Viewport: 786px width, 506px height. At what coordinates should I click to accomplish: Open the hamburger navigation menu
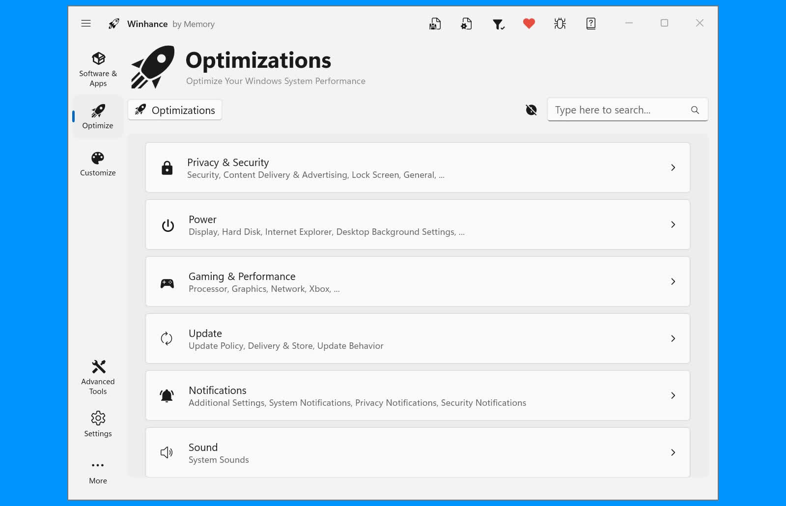tap(86, 24)
